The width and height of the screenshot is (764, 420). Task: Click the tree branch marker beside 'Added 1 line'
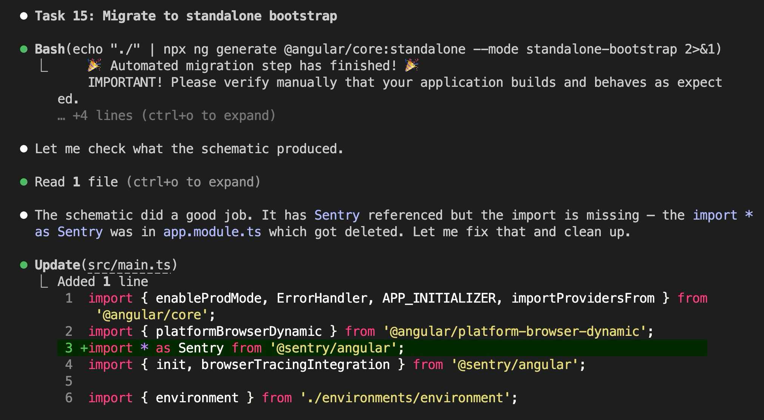[x=44, y=282]
